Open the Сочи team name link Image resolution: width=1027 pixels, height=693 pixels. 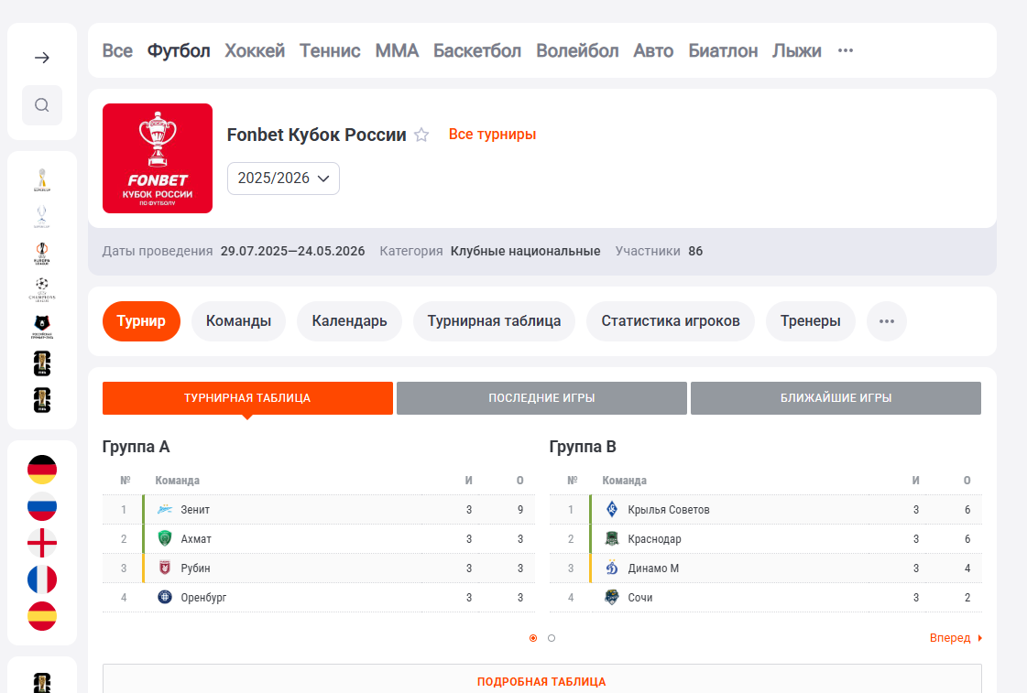(639, 598)
